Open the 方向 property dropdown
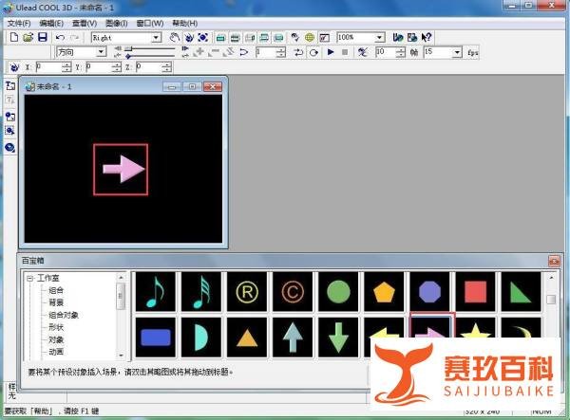Screen dimensions: 570x420 point(101,52)
